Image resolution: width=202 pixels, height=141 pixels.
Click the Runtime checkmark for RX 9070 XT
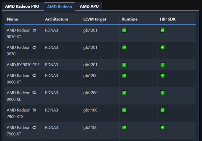[x=124, y=30]
